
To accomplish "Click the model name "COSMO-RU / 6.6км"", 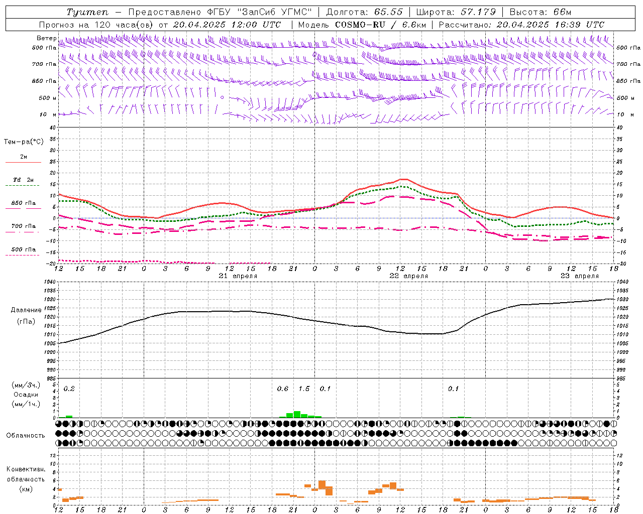I will click(x=380, y=25).
